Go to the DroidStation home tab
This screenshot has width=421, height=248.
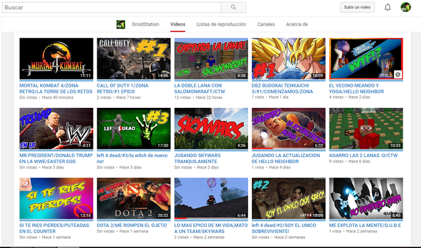145,24
